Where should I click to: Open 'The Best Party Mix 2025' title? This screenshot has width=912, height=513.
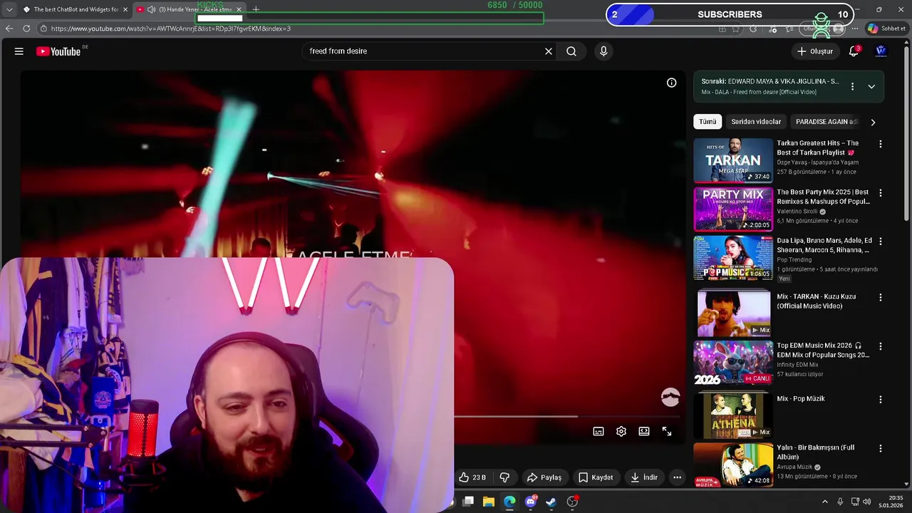(823, 197)
